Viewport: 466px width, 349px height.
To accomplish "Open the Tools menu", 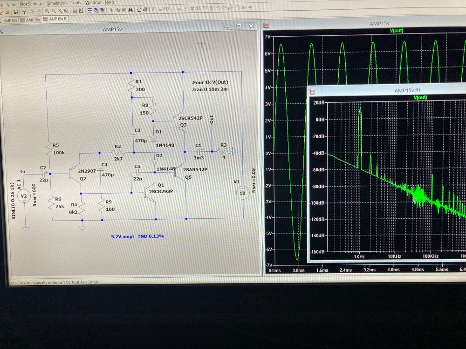I will point(75,3).
